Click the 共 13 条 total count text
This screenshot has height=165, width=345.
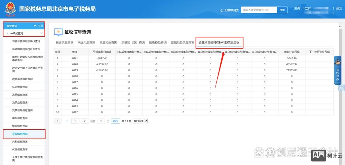pyautogui.click(x=127, y=121)
